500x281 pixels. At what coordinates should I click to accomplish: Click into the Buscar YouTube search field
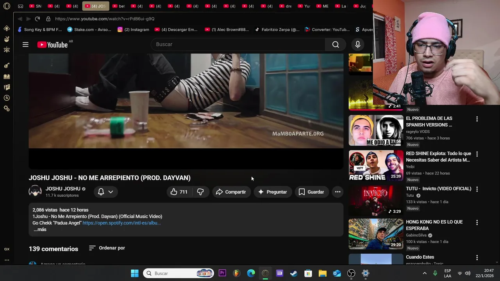238,44
